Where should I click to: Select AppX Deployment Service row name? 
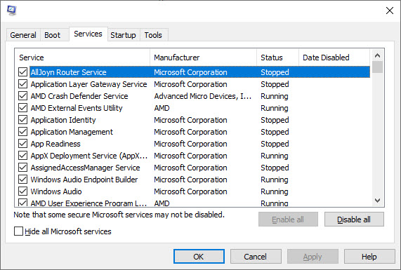pos(89,156)
